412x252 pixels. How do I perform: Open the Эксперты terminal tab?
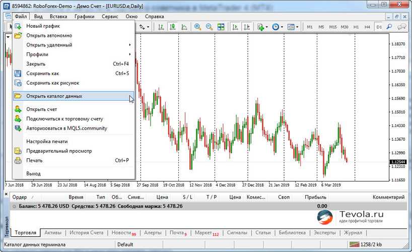click(324, 233)
